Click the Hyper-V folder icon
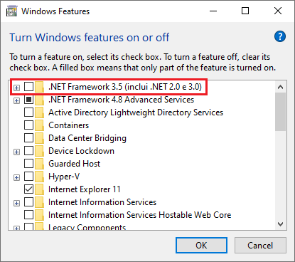The width and height of the screenshot is (295, 262). (x=39, y=177)
